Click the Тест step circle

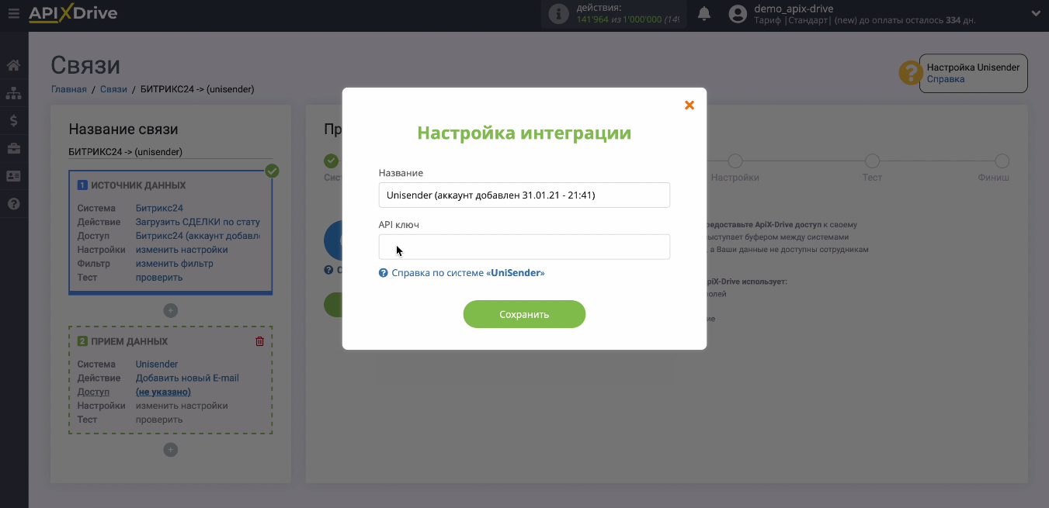pyautogui.click(x=872, y=161)
